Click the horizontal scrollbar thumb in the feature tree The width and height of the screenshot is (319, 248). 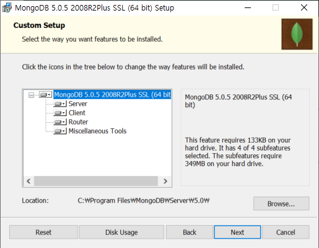(96, 181)
